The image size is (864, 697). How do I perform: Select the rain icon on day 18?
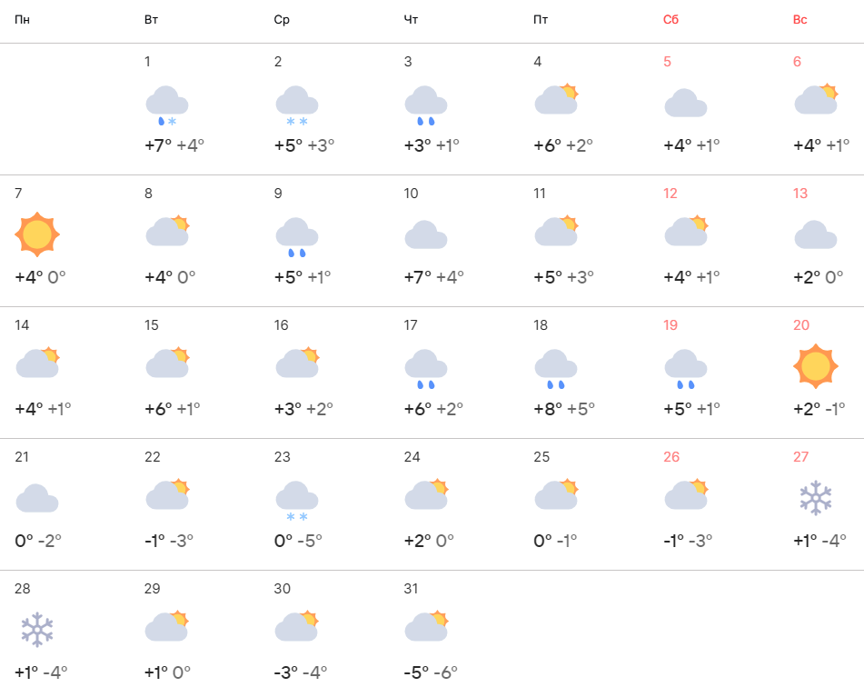coord(556,368)
